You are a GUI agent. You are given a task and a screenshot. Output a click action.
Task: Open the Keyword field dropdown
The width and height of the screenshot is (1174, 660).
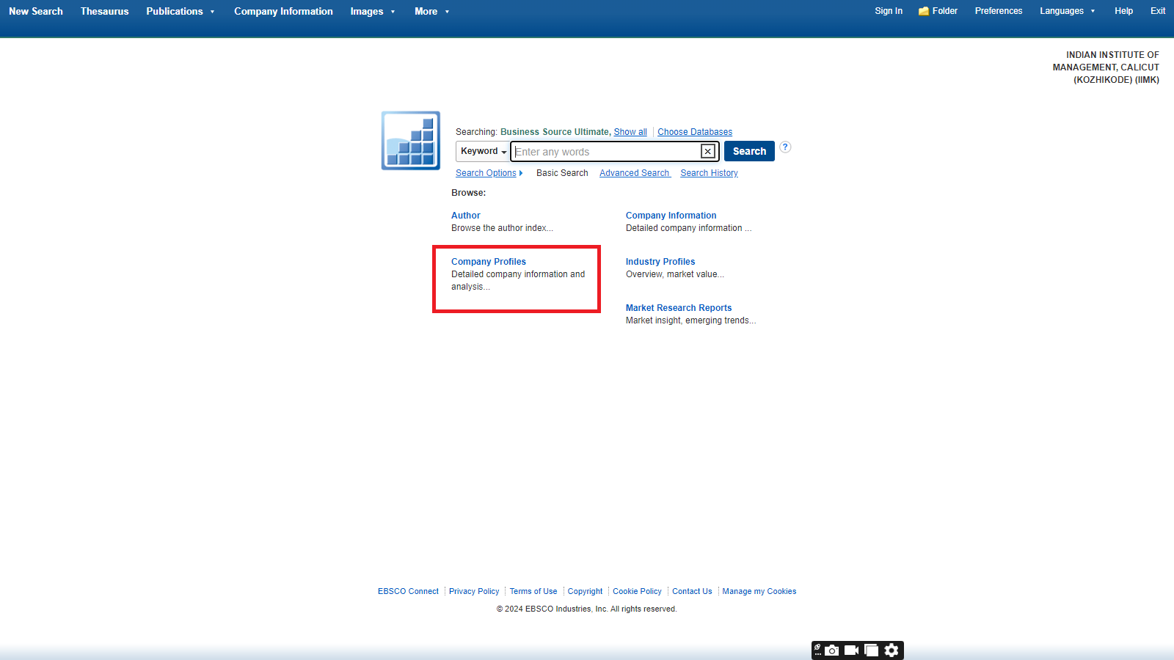pos(484,152)
